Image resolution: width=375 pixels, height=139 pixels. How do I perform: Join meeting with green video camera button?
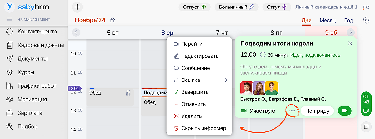[345, 111]
